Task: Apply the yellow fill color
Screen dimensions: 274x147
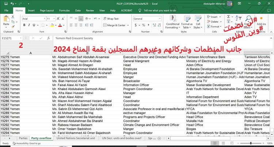Action: tap(52, 25)
